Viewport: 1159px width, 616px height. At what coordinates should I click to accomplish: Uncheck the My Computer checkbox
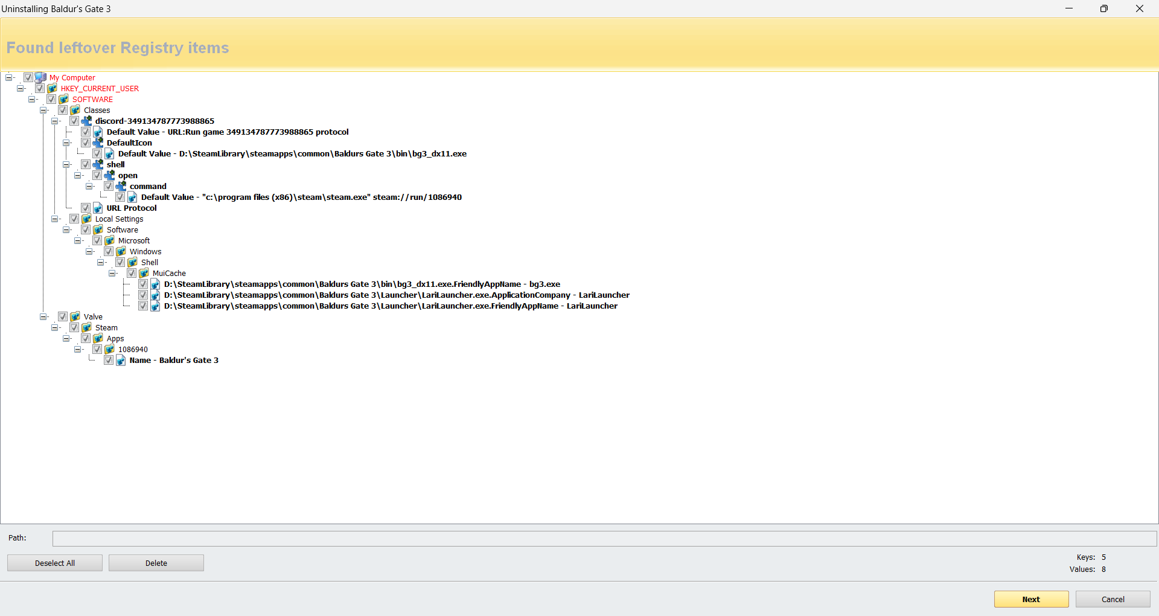click(28, 77)
